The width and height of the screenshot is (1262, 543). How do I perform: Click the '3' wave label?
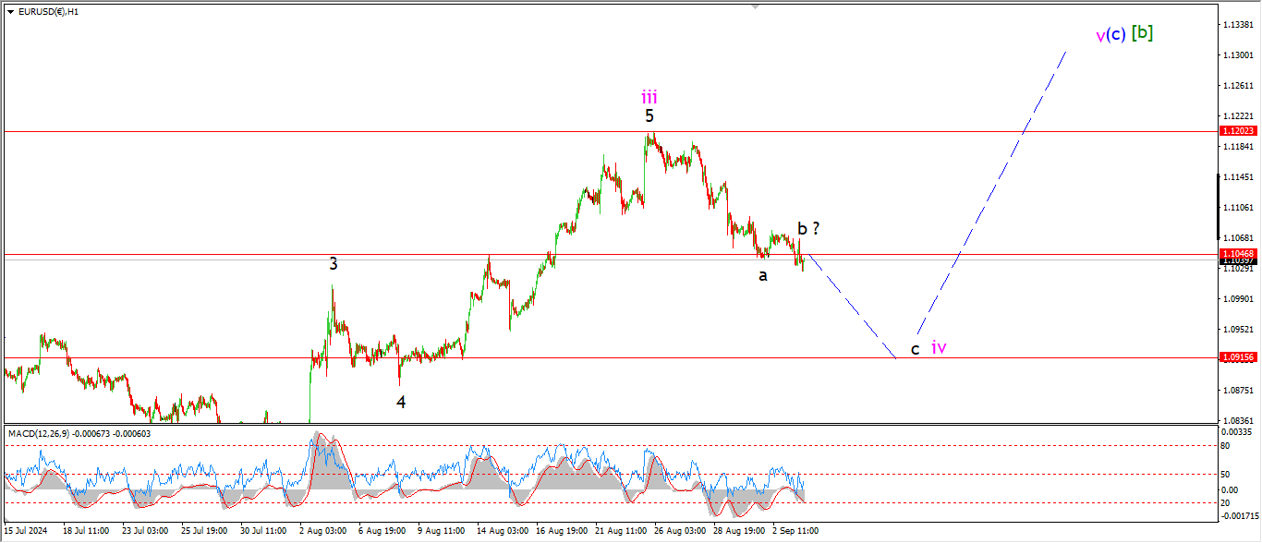tap(334, 264)
